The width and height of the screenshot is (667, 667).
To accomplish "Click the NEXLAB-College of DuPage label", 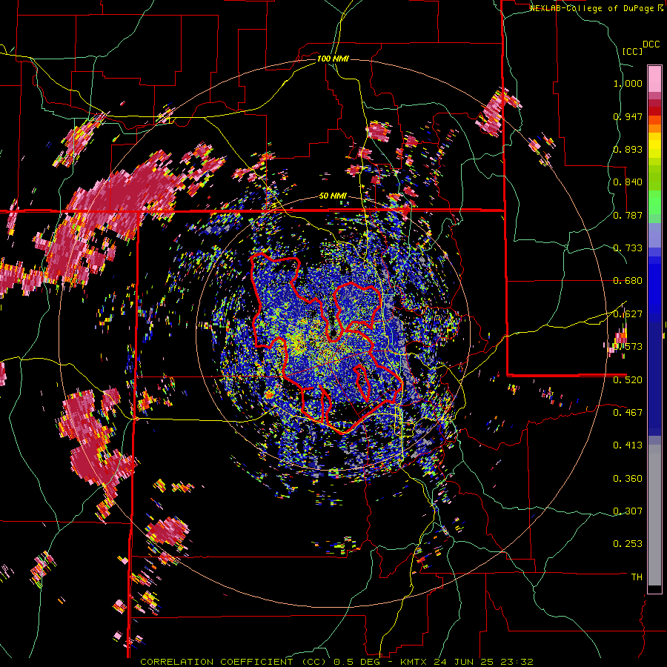I will click(593, 8).
